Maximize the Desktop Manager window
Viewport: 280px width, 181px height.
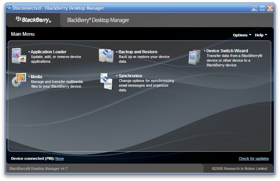pyautogui.click(x=262, y=8)
